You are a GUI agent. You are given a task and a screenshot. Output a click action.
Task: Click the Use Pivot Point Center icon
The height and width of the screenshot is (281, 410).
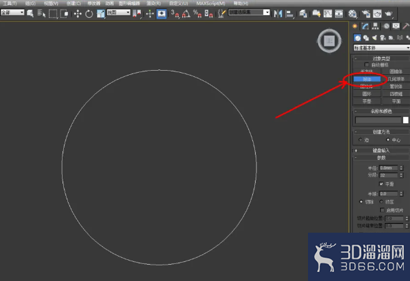137,14
